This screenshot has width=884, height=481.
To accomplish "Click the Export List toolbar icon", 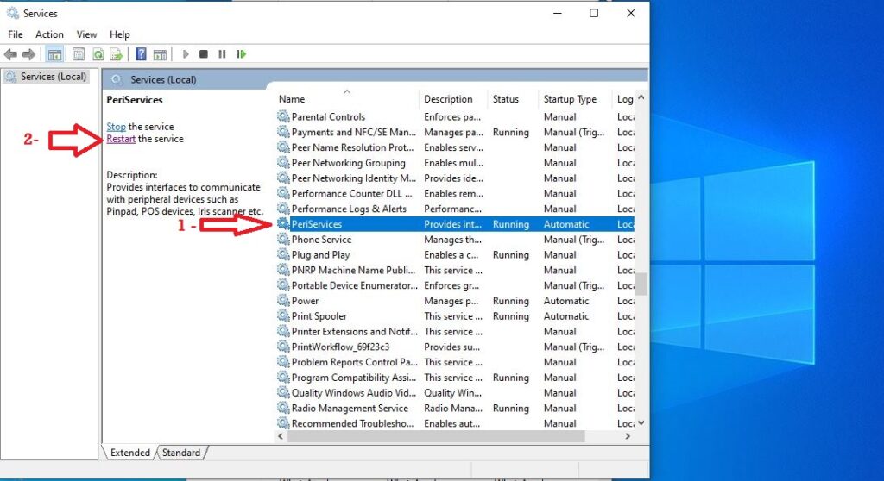I will pyautogui.click(x=116, y=54).
